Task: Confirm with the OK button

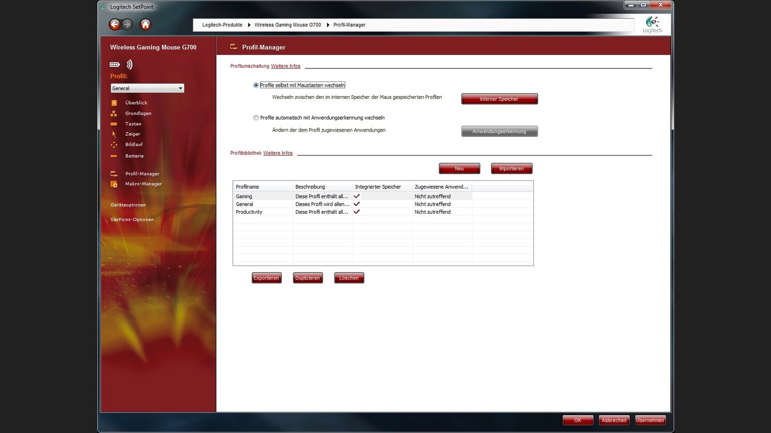Action: click(578, 420)
